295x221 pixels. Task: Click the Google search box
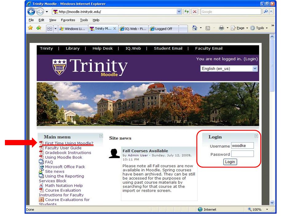pyautogui.click(x=231, y=12)
